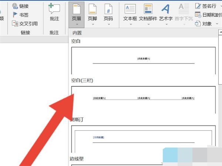Open the dropdown arrow under 艺术字
The width and height of the screenshot is (222, 166).
[166, 25]
